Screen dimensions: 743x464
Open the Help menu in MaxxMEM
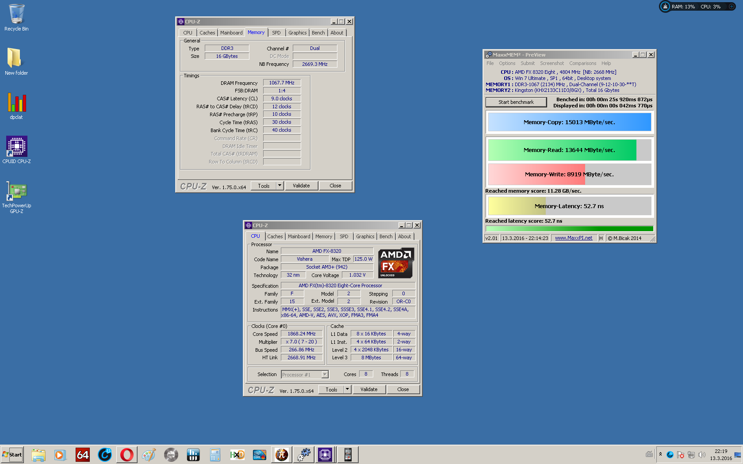point(606,63)
